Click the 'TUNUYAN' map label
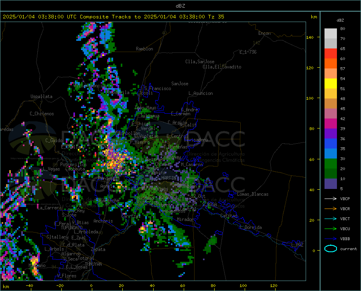 point(93,264)
